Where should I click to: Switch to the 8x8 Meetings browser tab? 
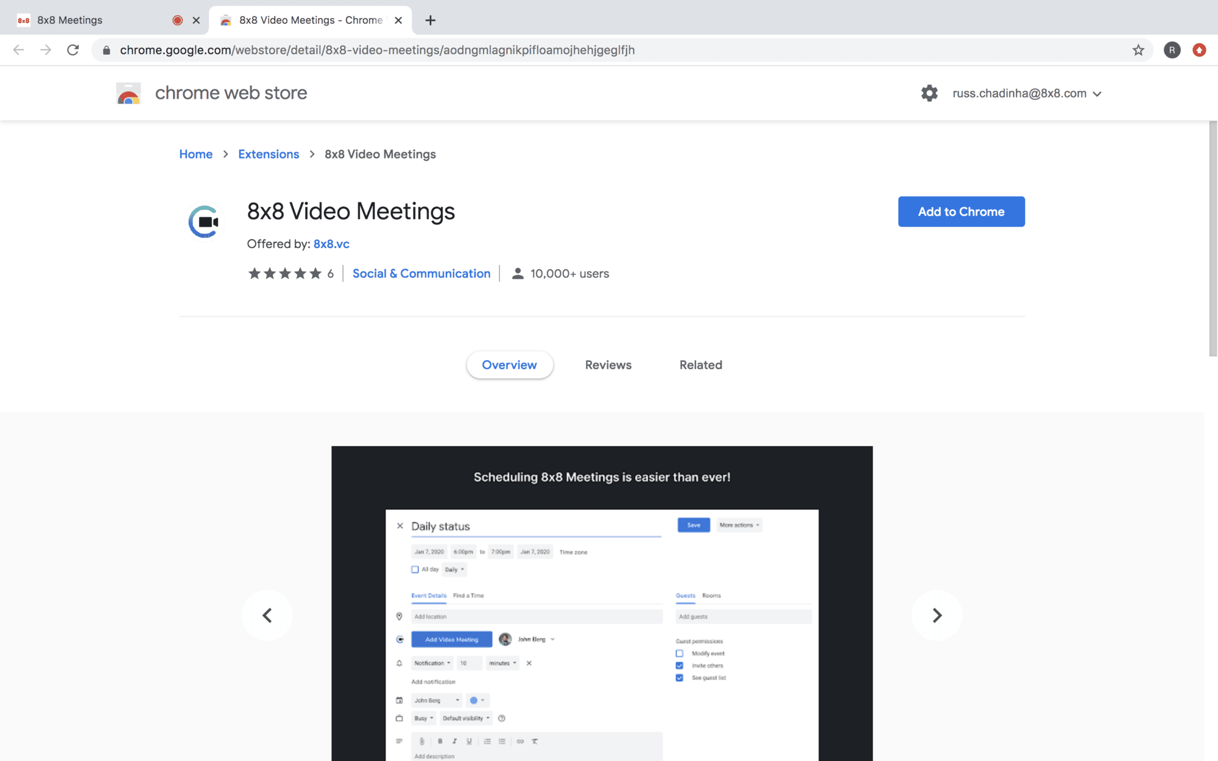(104, 20)
